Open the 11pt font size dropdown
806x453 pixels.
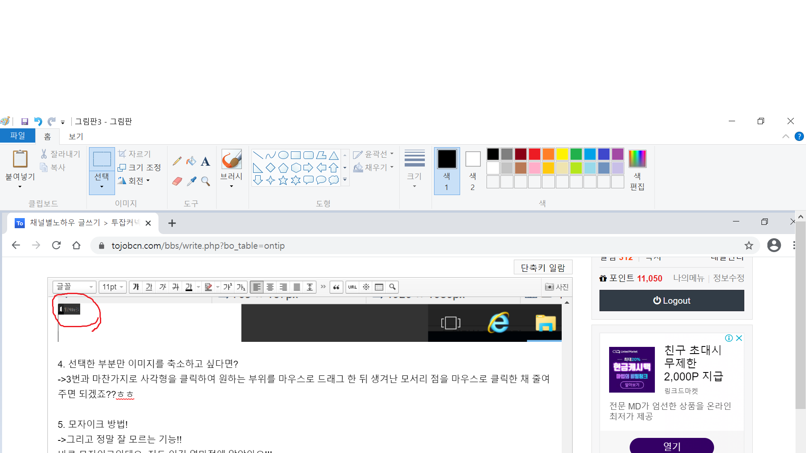click(x=113, y=287)
